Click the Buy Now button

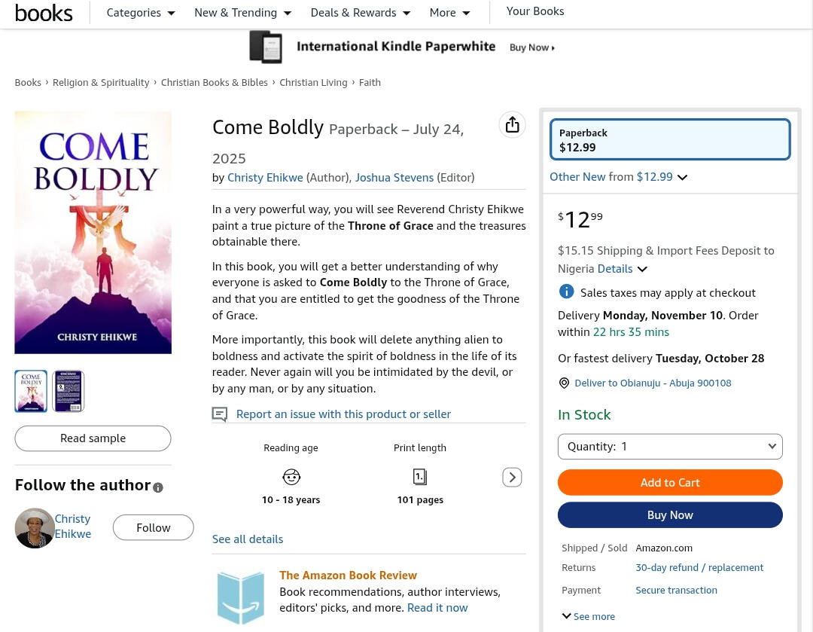670,515
